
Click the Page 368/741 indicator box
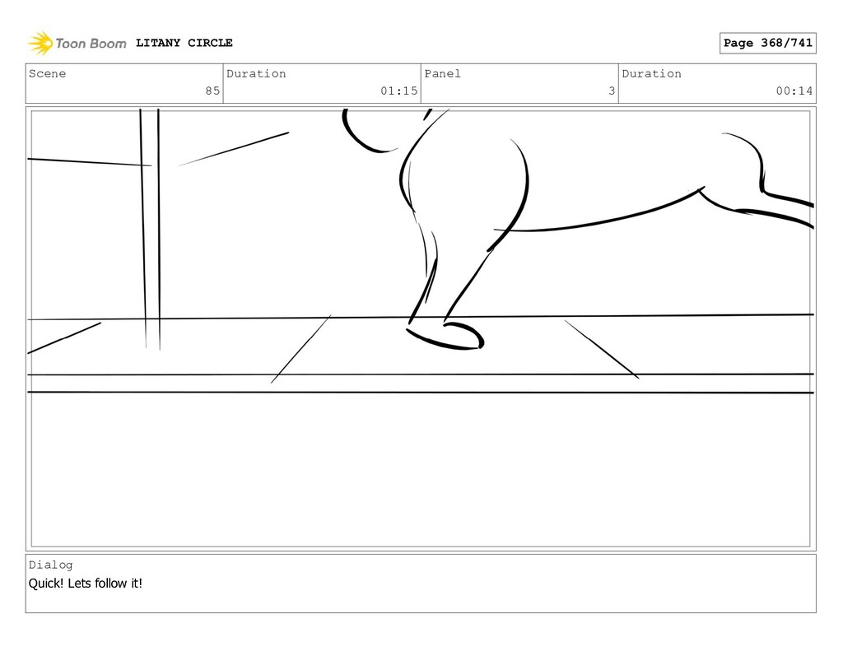coord(768,43)
